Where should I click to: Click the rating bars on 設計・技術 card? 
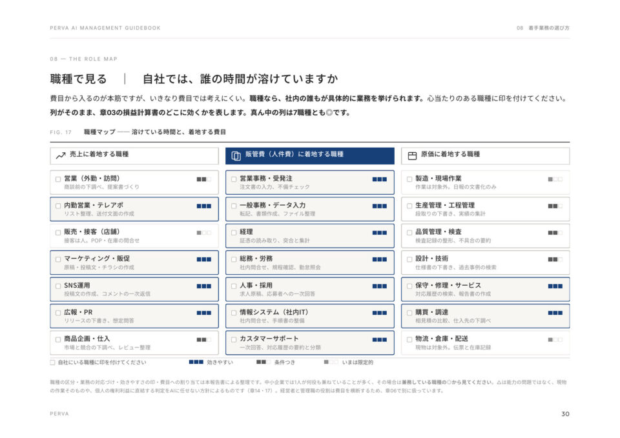[555, 259]
